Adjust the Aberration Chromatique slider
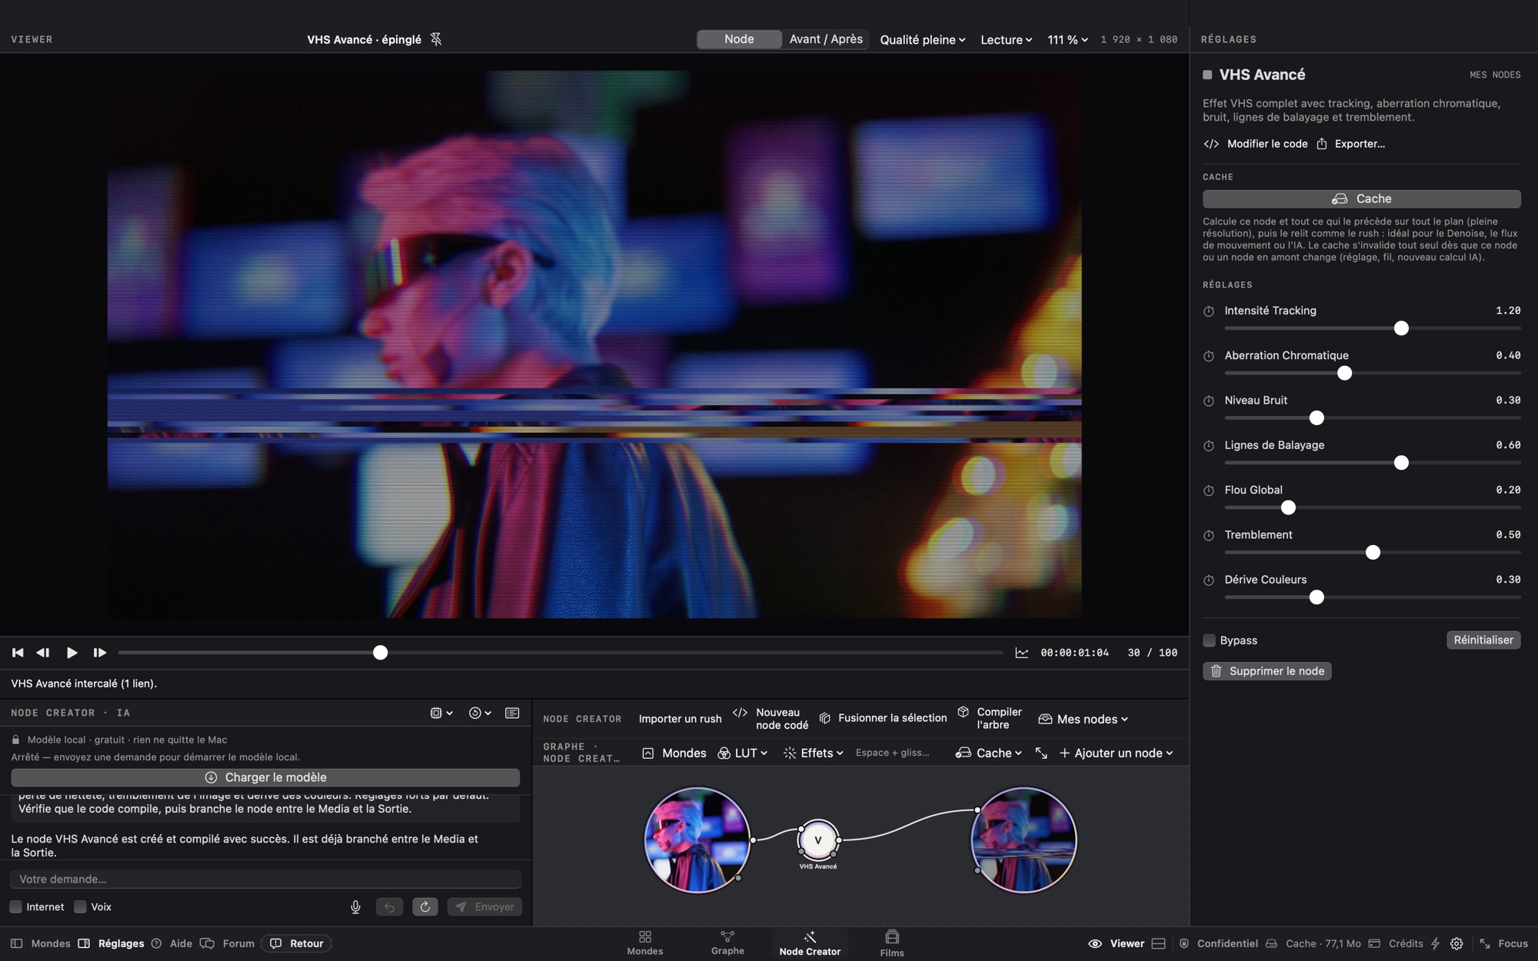 coord(1344,374)
